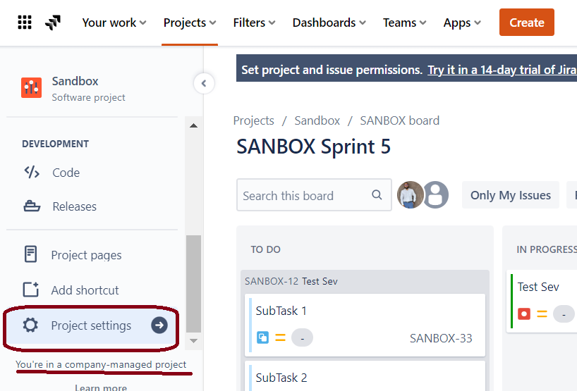Toggle the Only My Issues quick filter
This screenshot has width=577, height=391.
click(x=511, y=195)
